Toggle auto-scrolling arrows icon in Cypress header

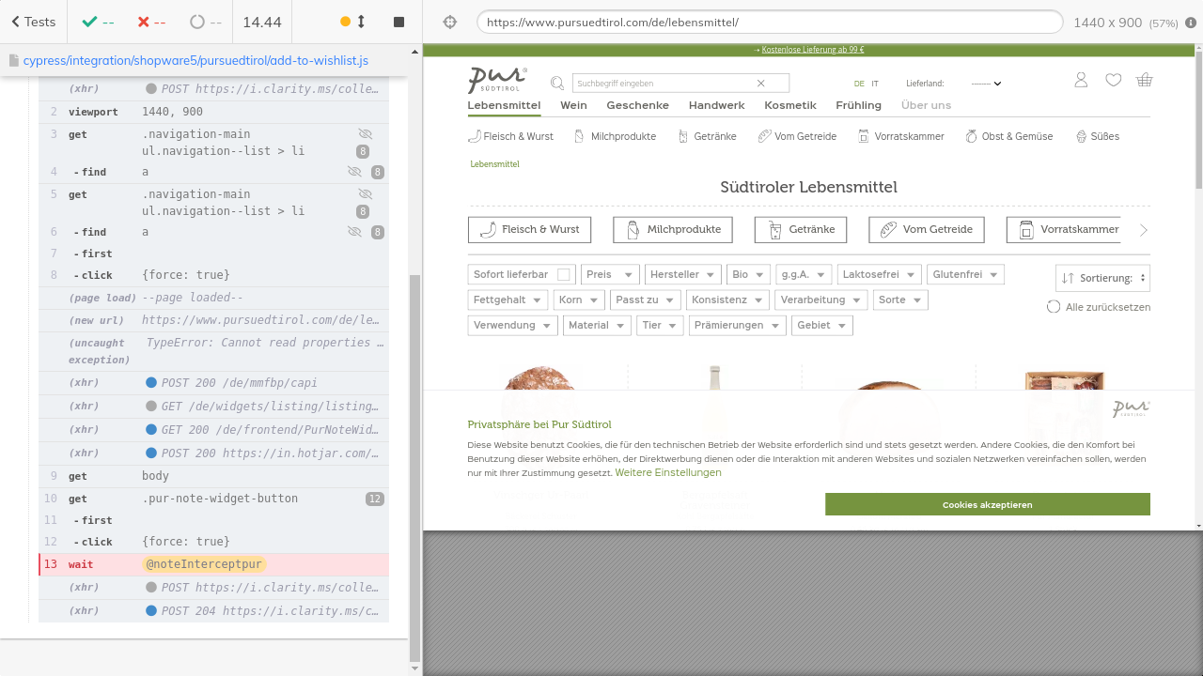[x=361, y=22]
